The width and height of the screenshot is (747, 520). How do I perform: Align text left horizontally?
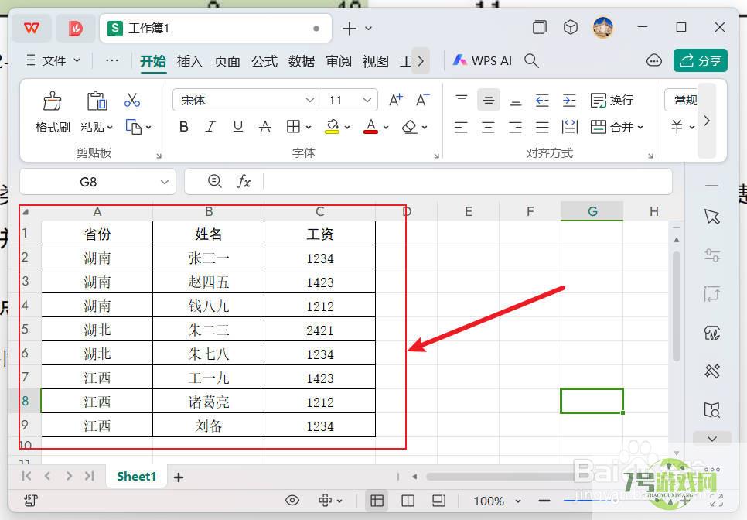point(461,127)
